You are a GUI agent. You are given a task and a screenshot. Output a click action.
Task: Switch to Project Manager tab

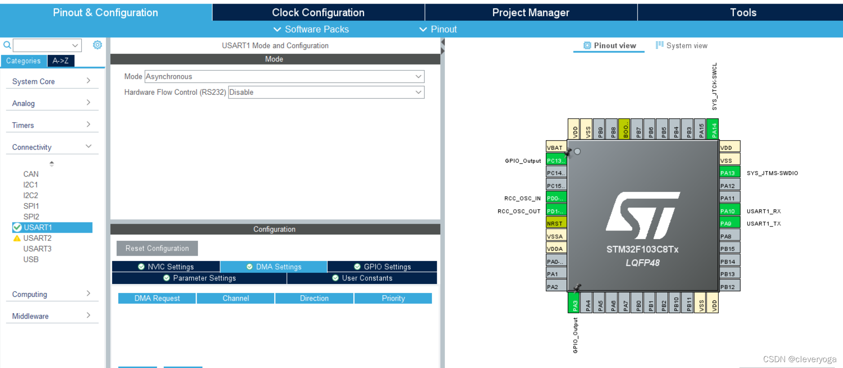pos(531,13)
